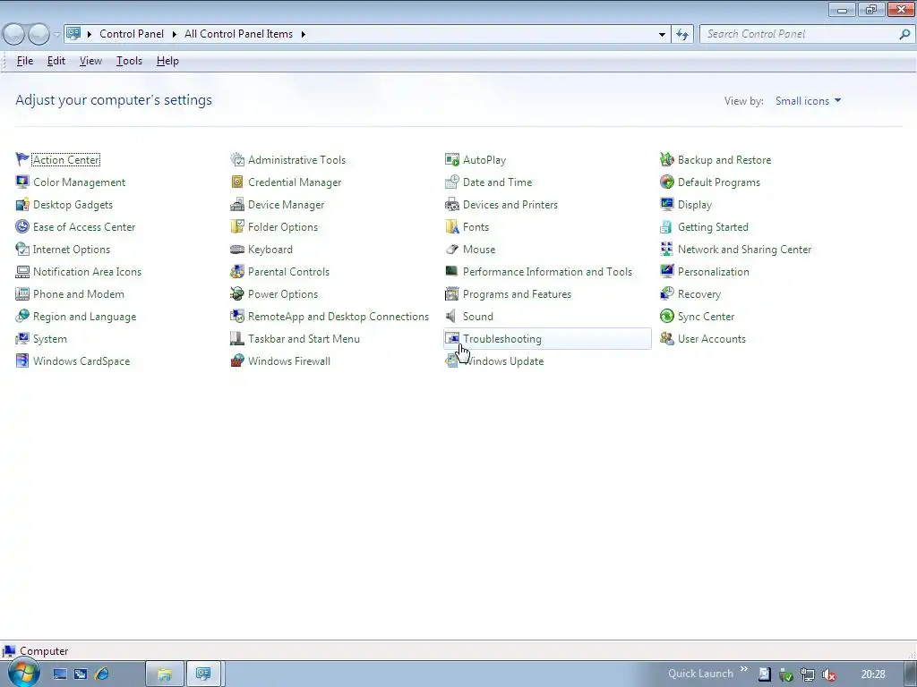This screenshot has height=687, width=917.
Task: Open the Getting Started link
Action: (x=713, y=226)
